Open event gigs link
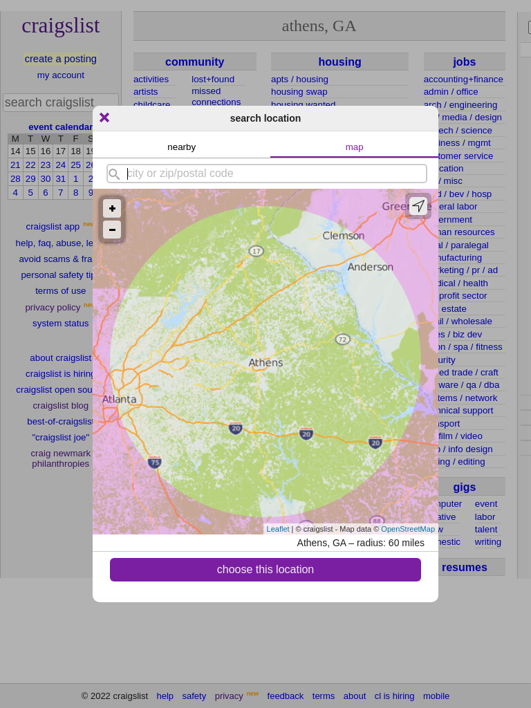Screen dimensions: 531x708 (x=486, y=504)
